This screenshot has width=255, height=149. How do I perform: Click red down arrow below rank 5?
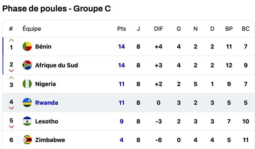point(11,127)
